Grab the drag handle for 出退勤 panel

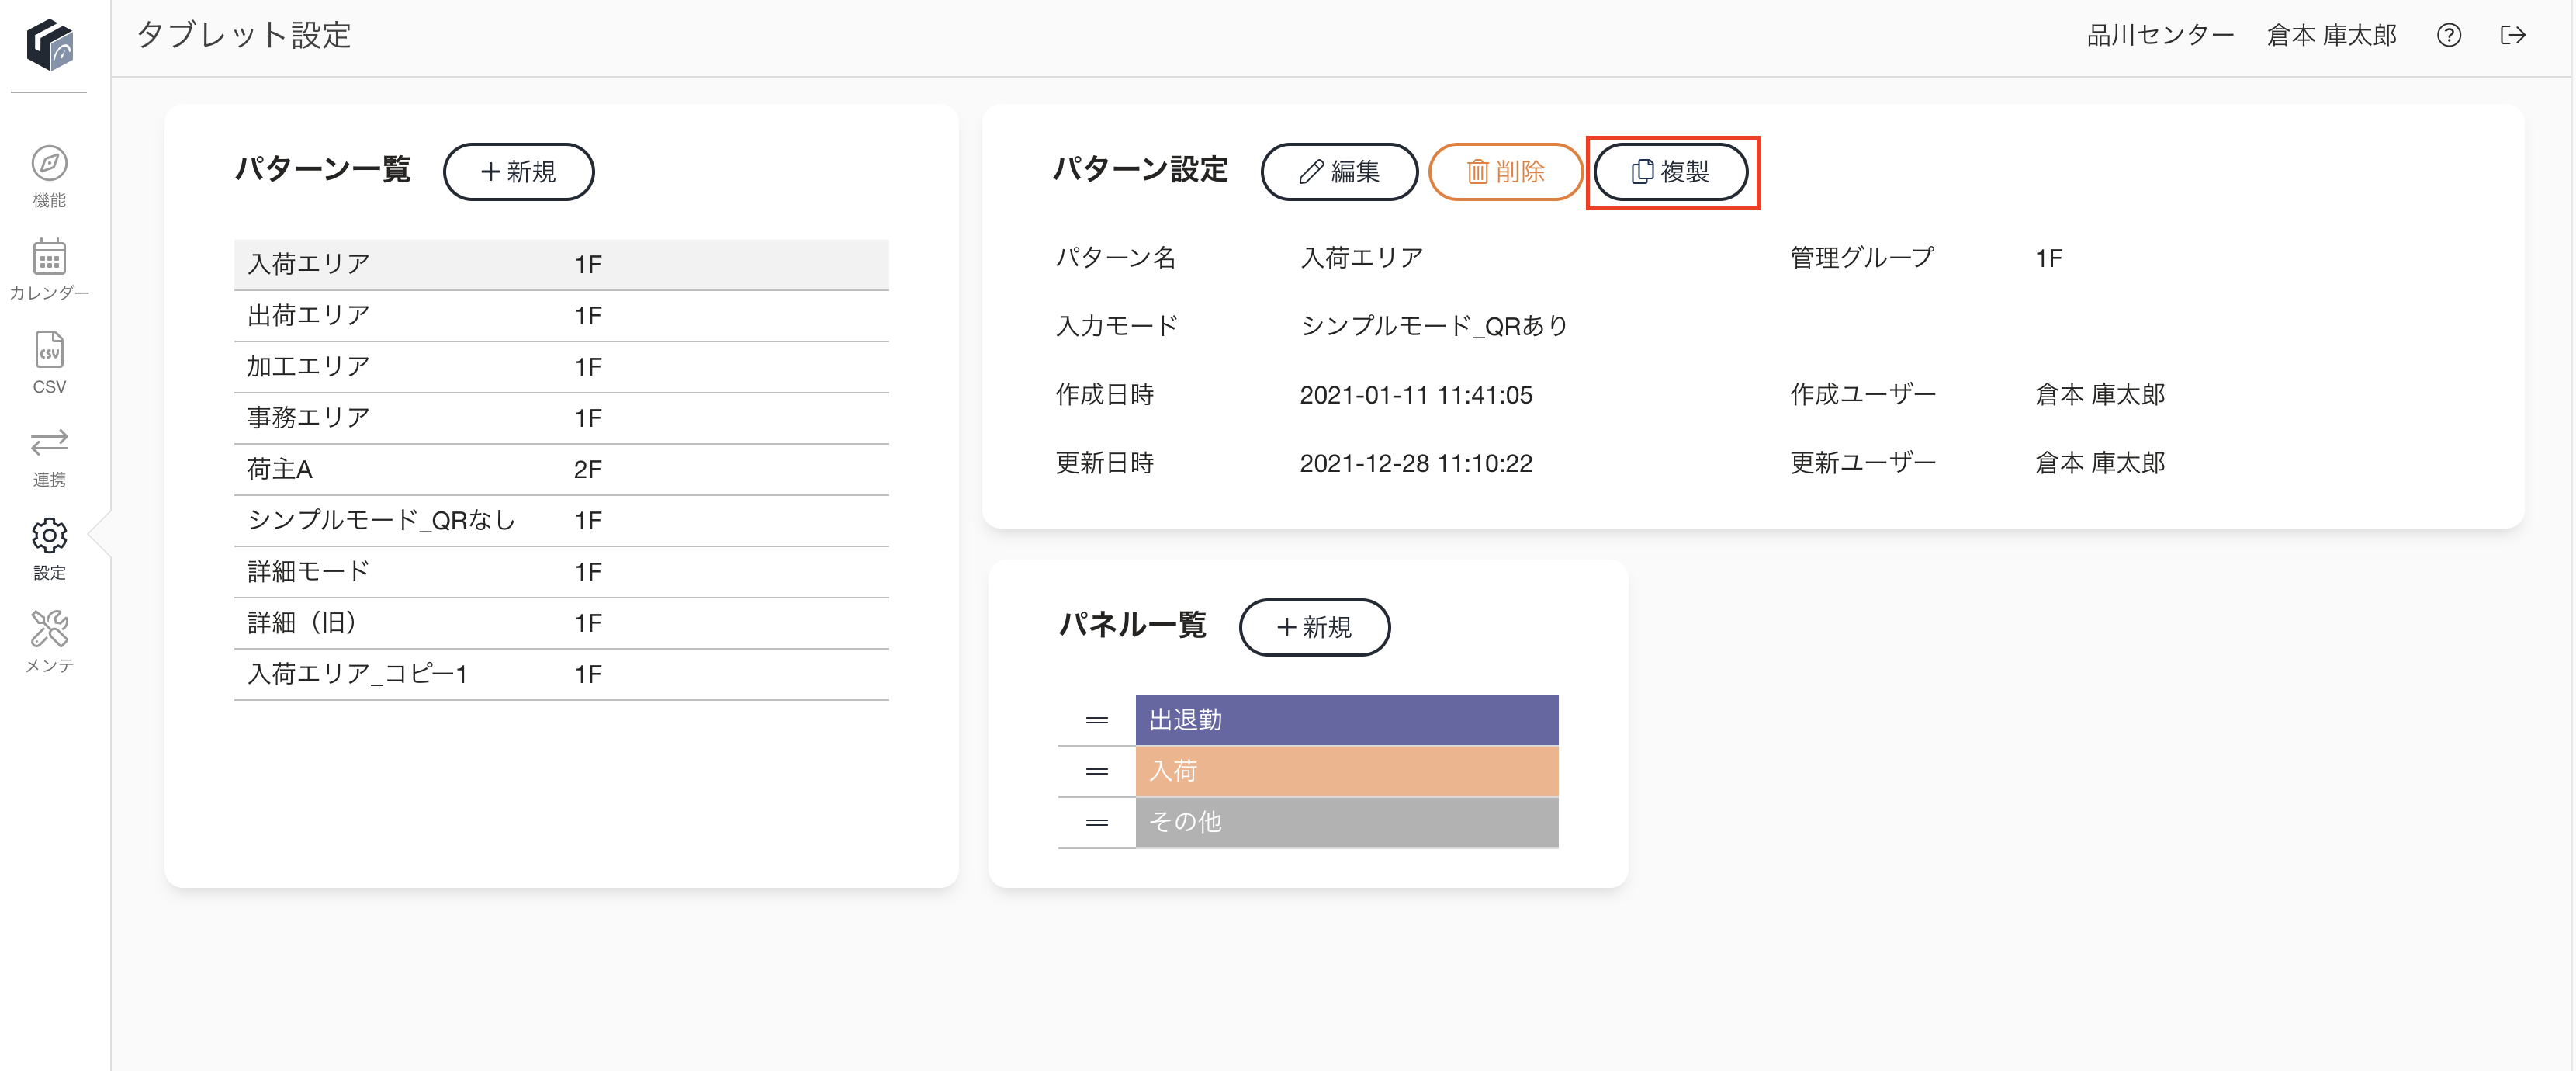pyautogui.click(x=1097, y=721)
